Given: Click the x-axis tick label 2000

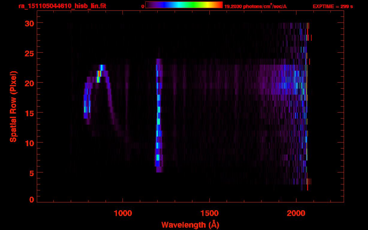Looking at the screenshot, I should point(296,213).
